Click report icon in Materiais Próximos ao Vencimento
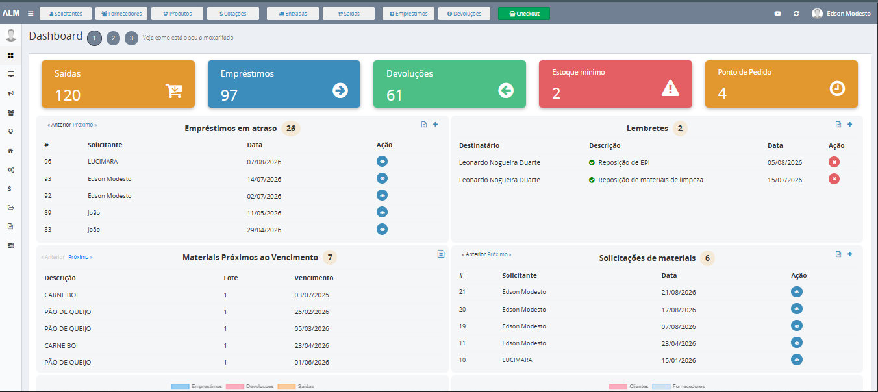 441,254
